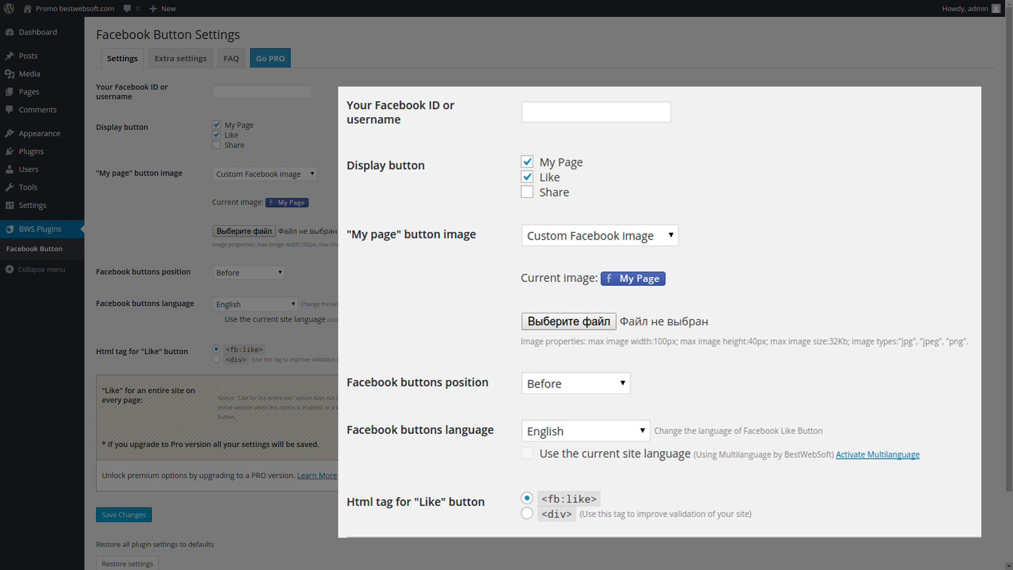Click the text Restore all plugin settings to defaults

[x=155, y=544]
